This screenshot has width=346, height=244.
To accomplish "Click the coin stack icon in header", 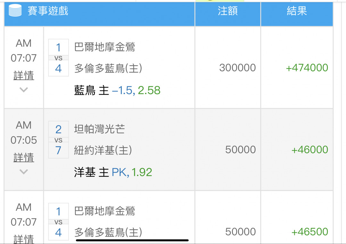I will [x=15, y=10].
